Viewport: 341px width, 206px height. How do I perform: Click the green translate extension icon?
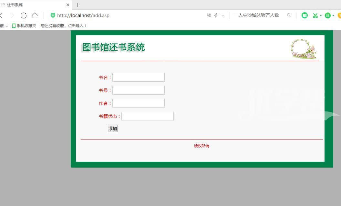[x=327, y=15]
